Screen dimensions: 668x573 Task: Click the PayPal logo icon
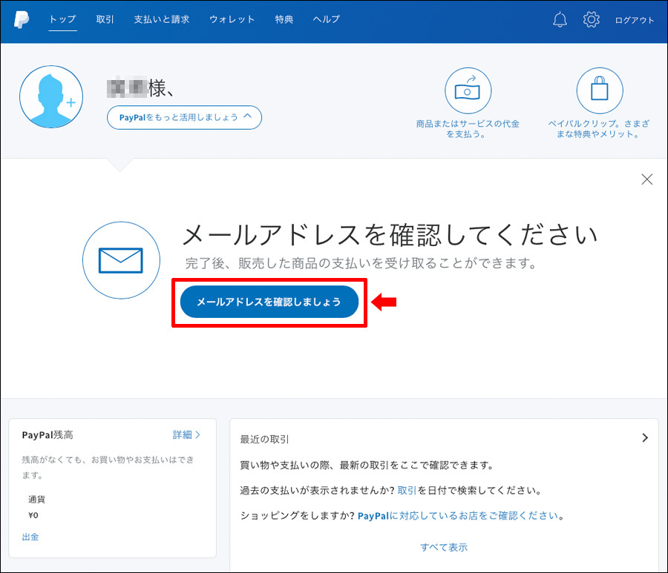point(22,19)
